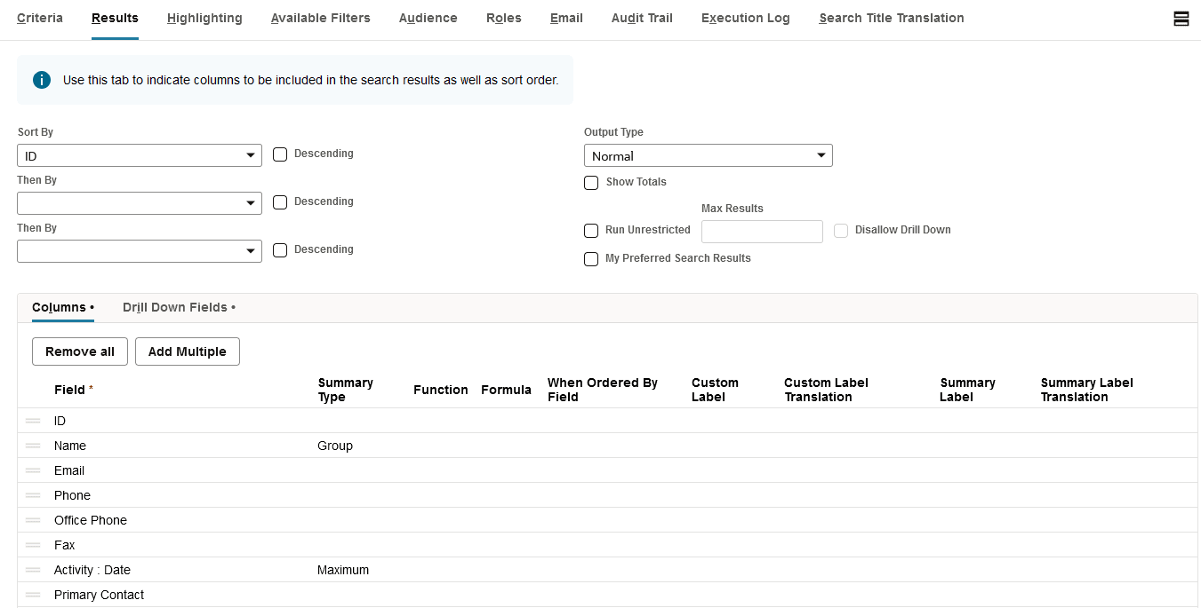Change the Output Type from Normal
Viewport: 1201px width, 608px height.
(x=708, y=154)
